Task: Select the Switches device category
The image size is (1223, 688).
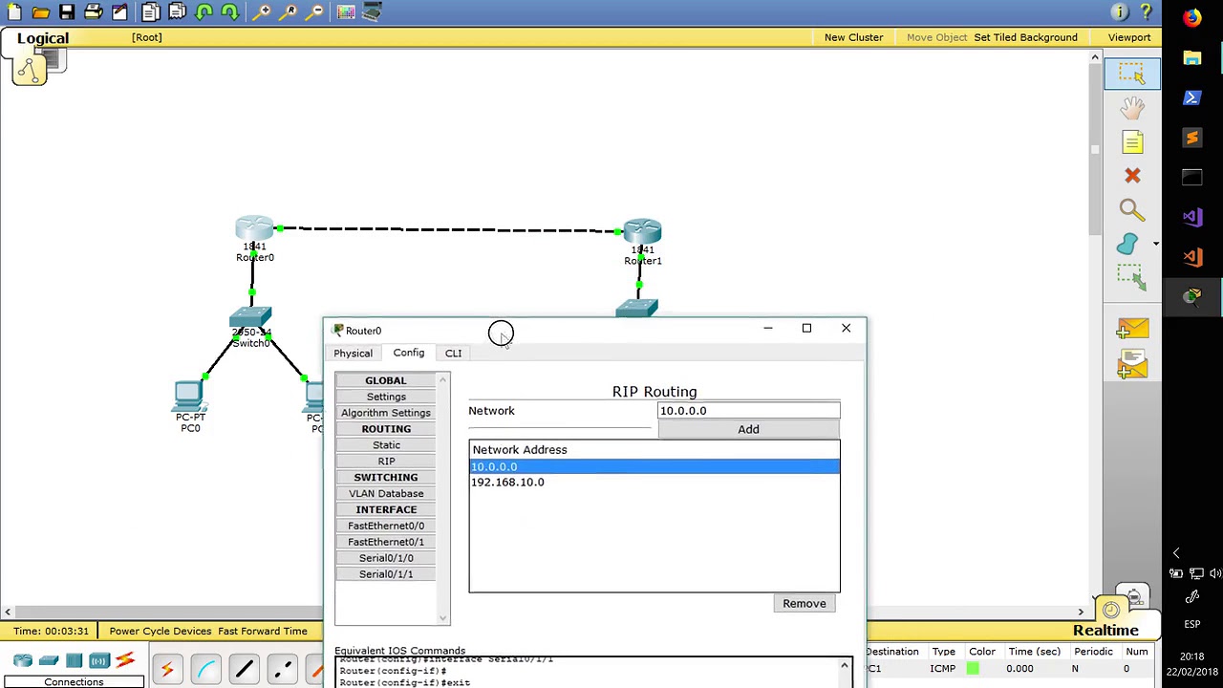Action: click(x=49, y=661)
